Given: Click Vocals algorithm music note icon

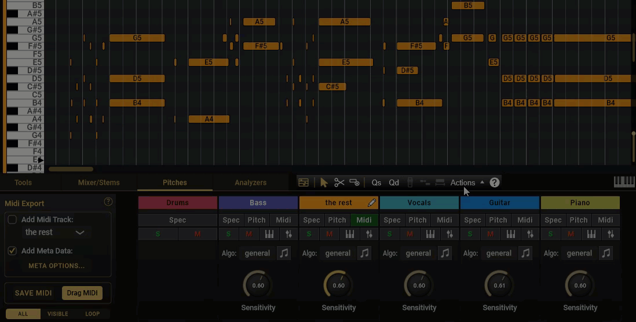Looking at the screenshot, I should point(445,253).
